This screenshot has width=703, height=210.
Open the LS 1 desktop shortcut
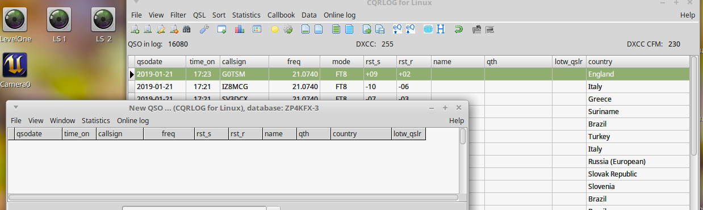click(x=59, y=26)
